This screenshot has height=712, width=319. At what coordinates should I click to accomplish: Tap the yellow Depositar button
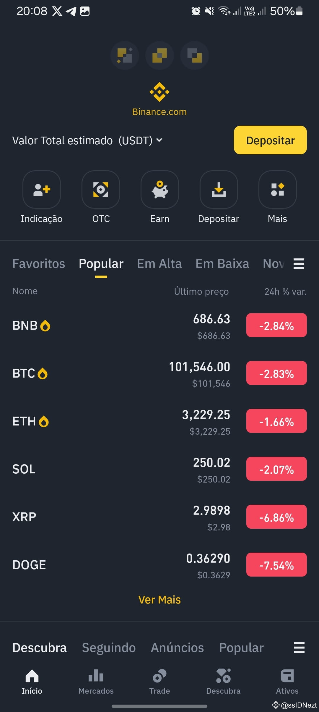(x=270, y=140)
